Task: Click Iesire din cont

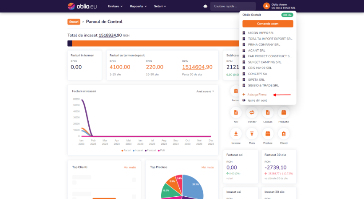Action: (257, 100)
